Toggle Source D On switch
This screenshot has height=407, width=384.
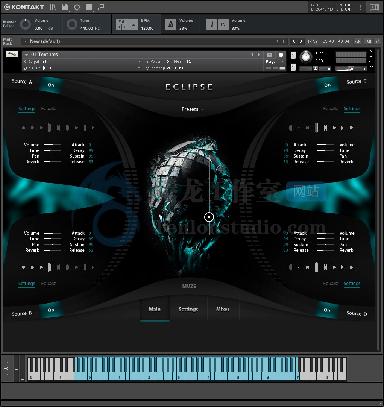(327, 310)
